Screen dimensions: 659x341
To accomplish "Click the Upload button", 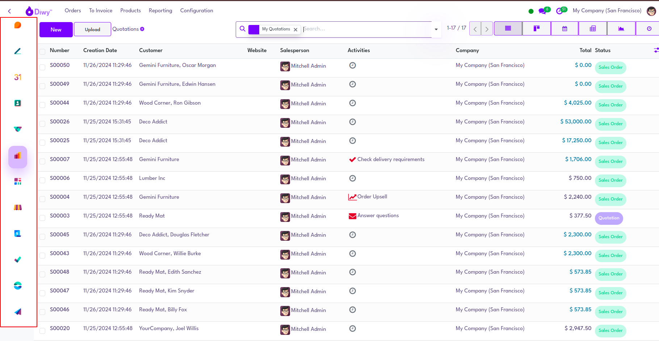I will pos(92,30).
